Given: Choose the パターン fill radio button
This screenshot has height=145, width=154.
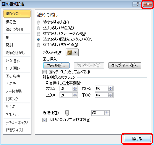Looking at the screenshot, I should point(38,45).
